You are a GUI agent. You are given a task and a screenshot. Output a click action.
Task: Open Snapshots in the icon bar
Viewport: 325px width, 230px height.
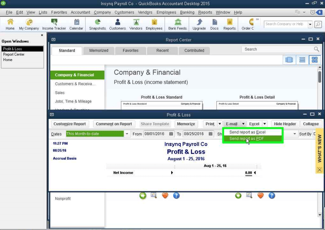(97, 24)
